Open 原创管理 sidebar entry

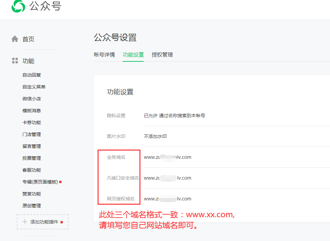coord(32,206)
